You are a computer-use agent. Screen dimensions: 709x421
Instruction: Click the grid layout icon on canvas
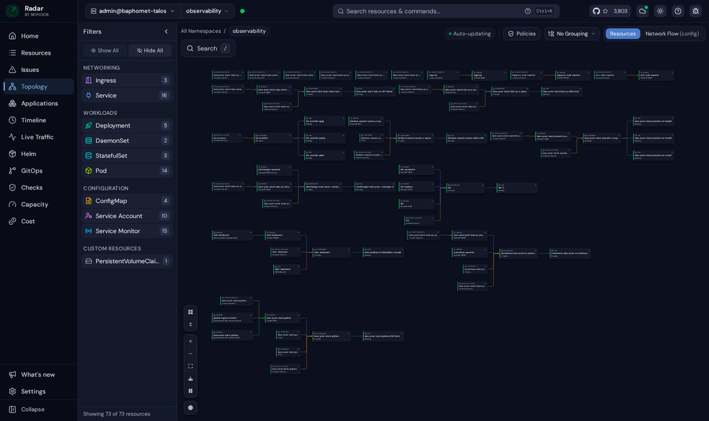tap(190, 312)
